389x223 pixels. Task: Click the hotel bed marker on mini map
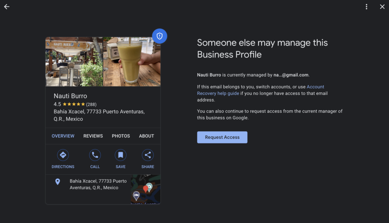(136, 196)
